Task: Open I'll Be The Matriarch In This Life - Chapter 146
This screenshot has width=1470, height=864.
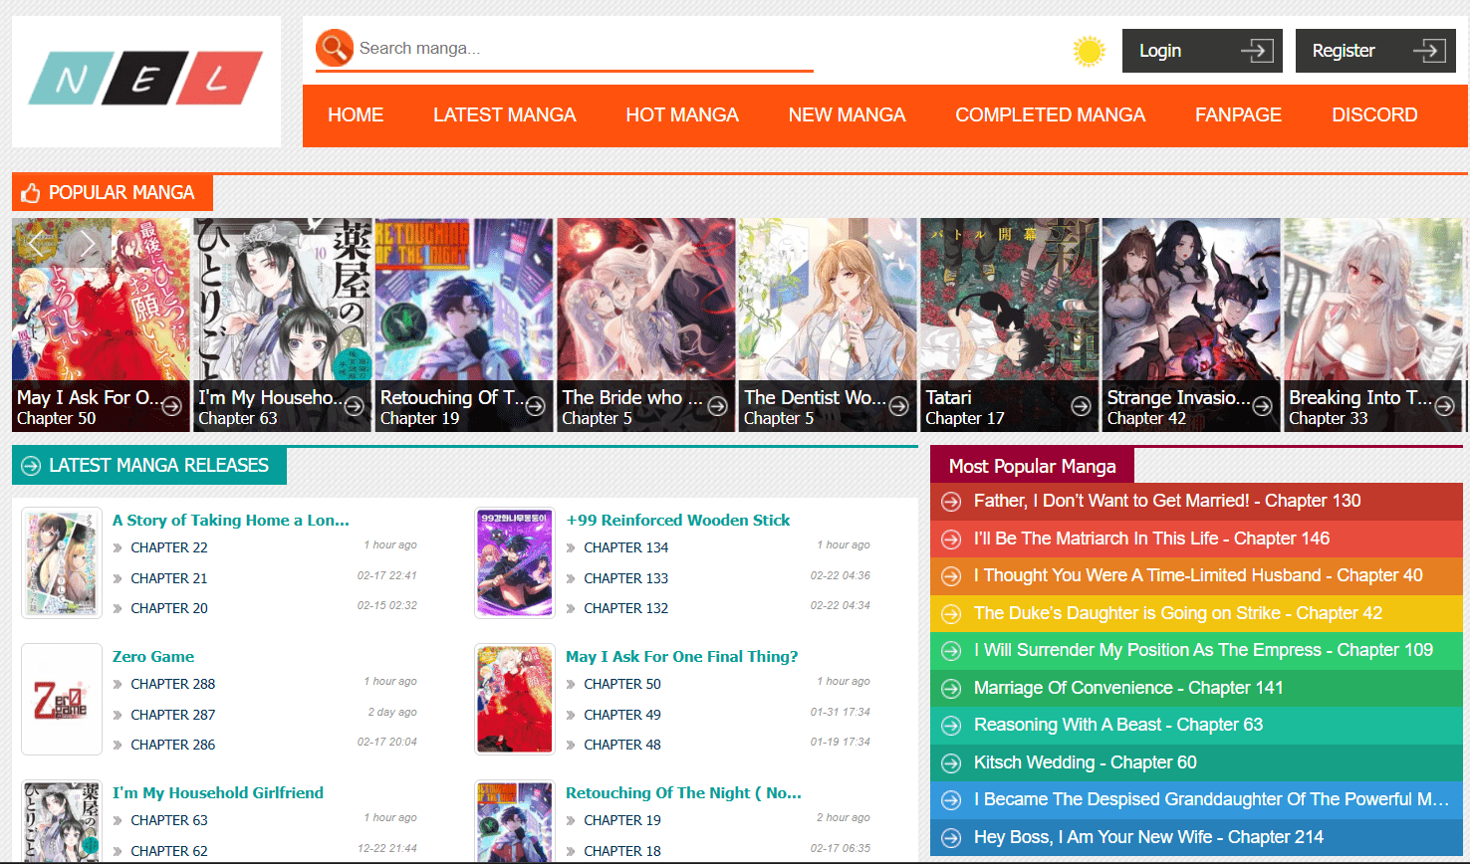Action: (x=1151, y=539)
